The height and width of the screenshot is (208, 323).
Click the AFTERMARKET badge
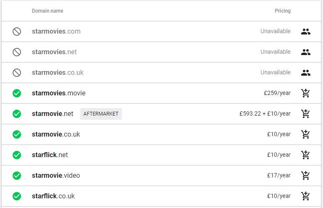click(x=101, y=114)
